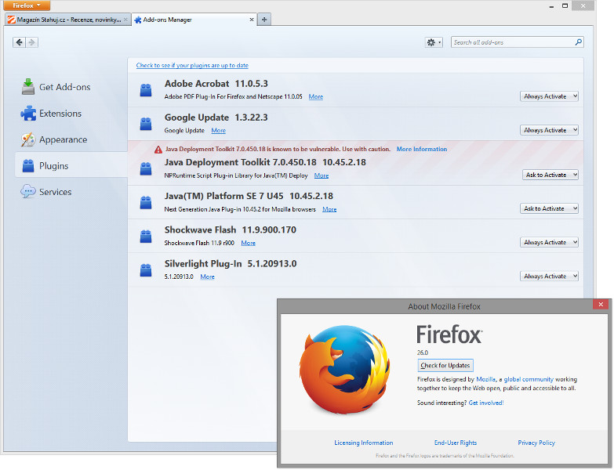Click the 26.0 version text in About dialog
This screenshot has width=614, height=470.
pyautogui.click(x=423, y=352)
